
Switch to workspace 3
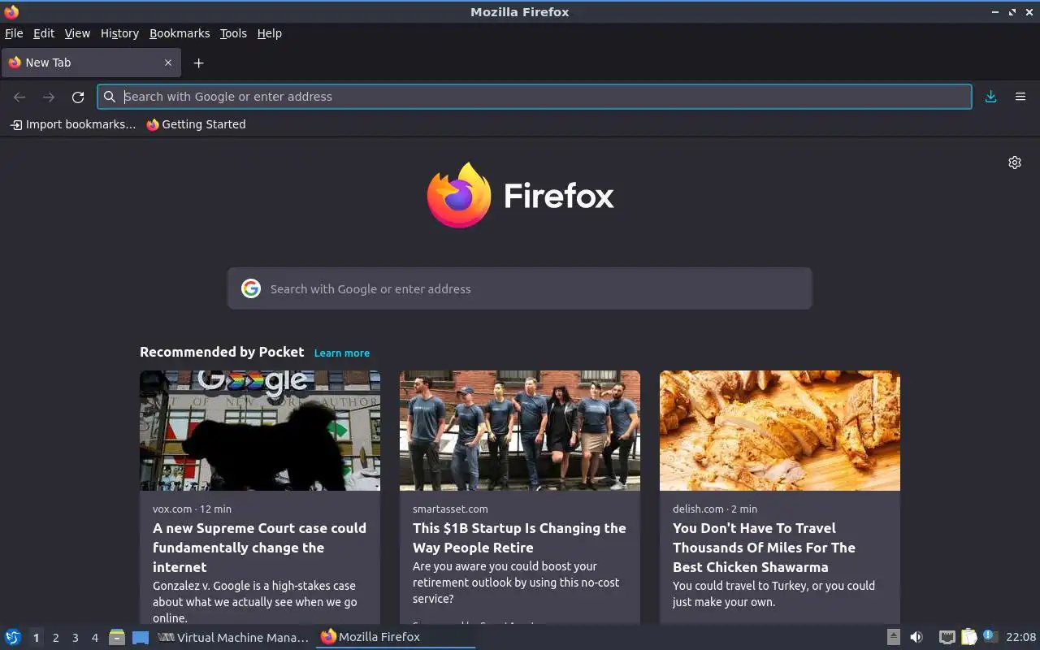point(75,638)
